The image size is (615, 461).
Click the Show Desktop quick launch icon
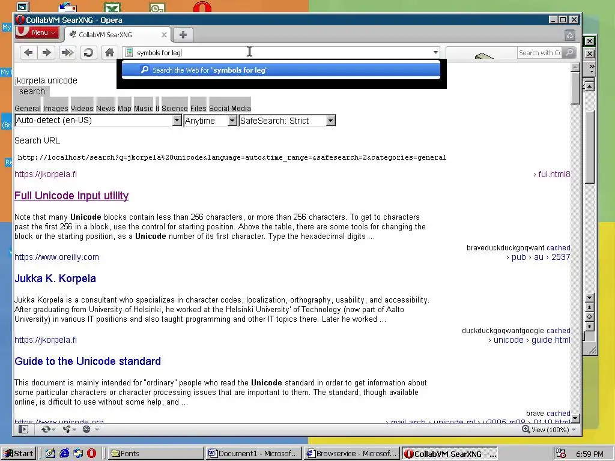coord(50,454)
